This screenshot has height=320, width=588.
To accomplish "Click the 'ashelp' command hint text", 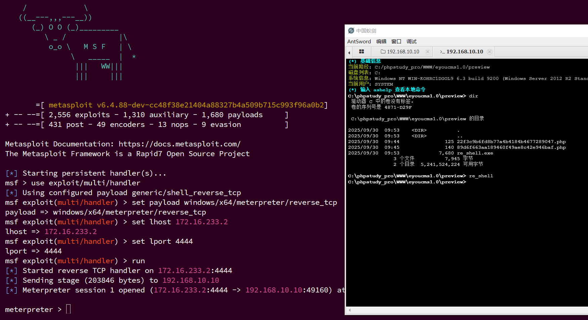I will click(x=382, y=90).
